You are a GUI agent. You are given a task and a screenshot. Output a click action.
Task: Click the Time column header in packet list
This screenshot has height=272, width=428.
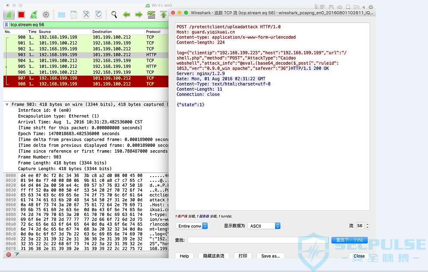[32, 32]
